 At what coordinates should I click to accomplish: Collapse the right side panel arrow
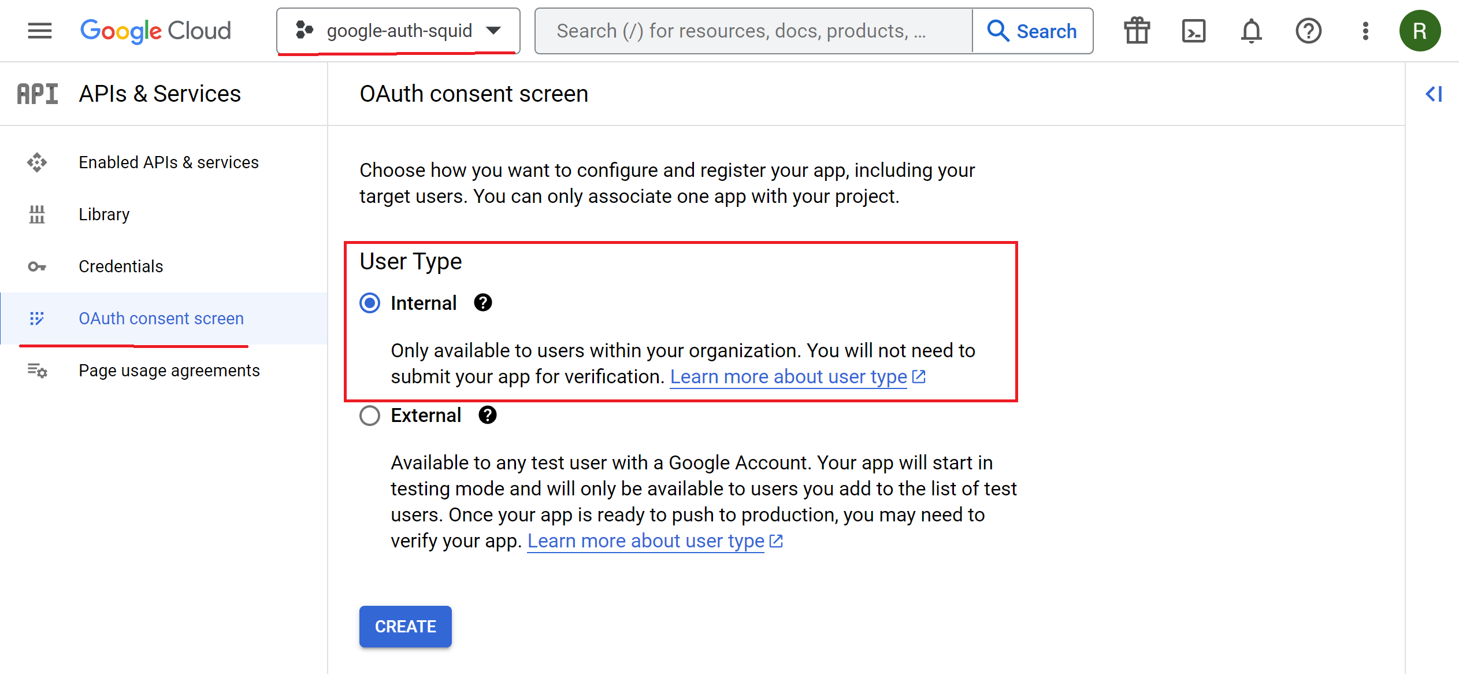(1434, 94)
